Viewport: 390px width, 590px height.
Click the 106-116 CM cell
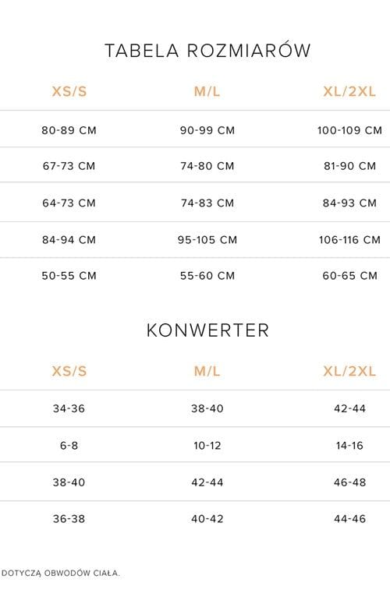tap(349, 240)
